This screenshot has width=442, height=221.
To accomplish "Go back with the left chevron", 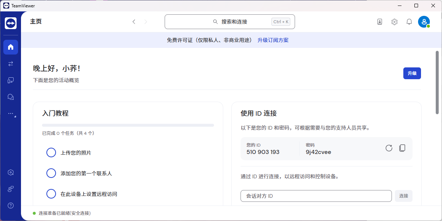I will coord(134,22).
